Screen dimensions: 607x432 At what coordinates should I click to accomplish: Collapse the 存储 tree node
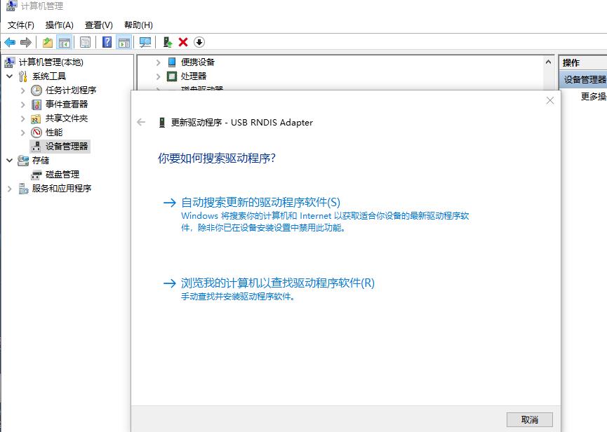click(x=10, y=160)
